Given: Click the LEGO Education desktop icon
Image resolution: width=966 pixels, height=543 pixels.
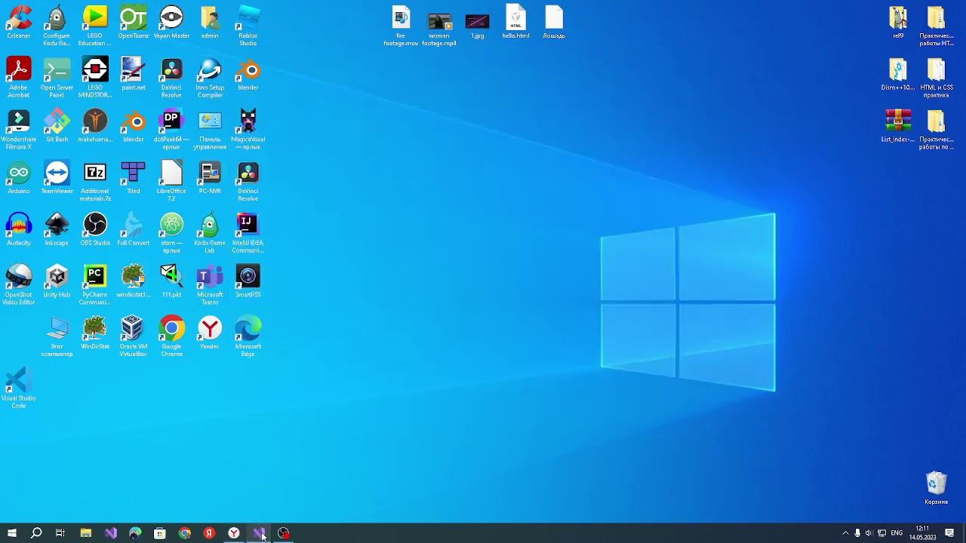Looking at the screenshot, I should pyautogui.click(x=95, y=26).
